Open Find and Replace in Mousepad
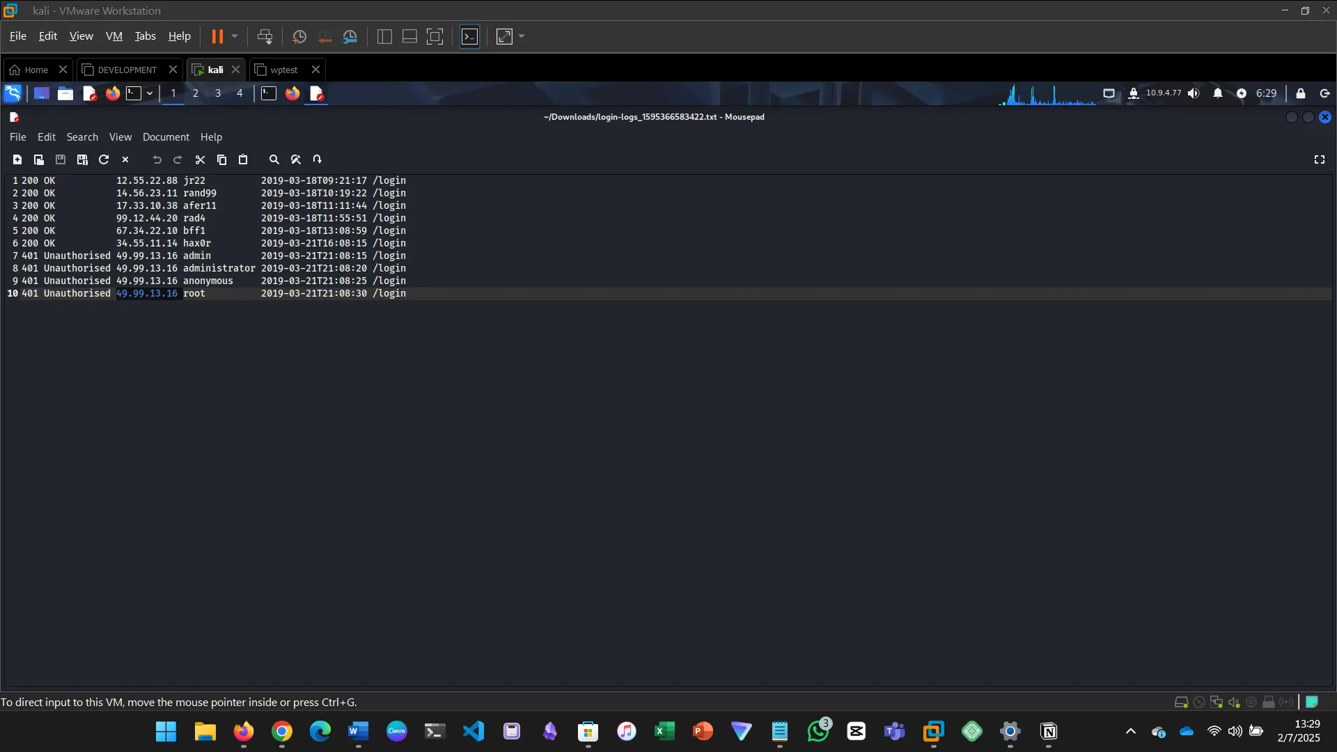Screen dimensions: 1337x752 (295, 159)
